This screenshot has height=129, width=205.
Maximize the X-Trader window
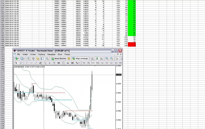click(116, 50)
